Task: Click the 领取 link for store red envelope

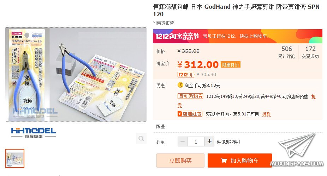Action: tap(267, 114)
